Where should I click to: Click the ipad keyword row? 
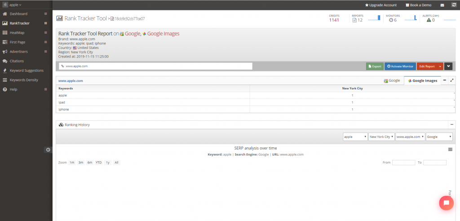pos(256,102)
